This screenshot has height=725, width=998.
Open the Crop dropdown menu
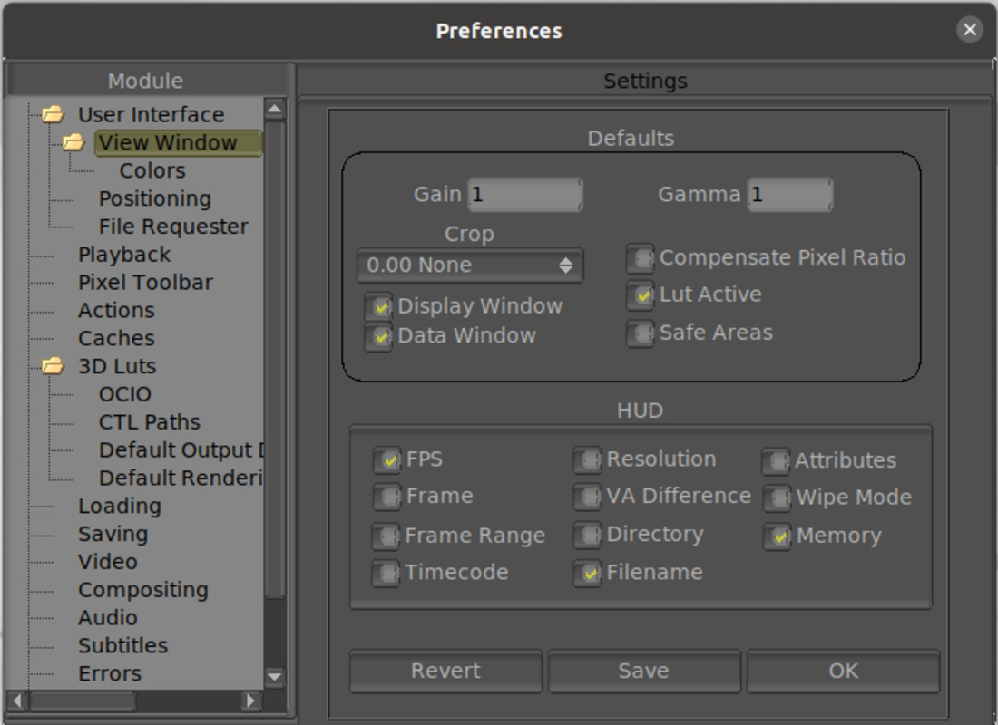tap(470, 266)
